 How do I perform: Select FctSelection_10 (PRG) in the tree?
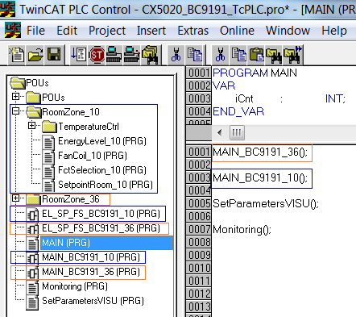(x=102, y=170)
